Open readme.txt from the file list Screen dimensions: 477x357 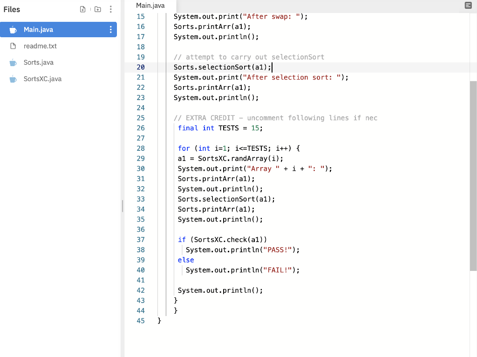click(40, 46)
